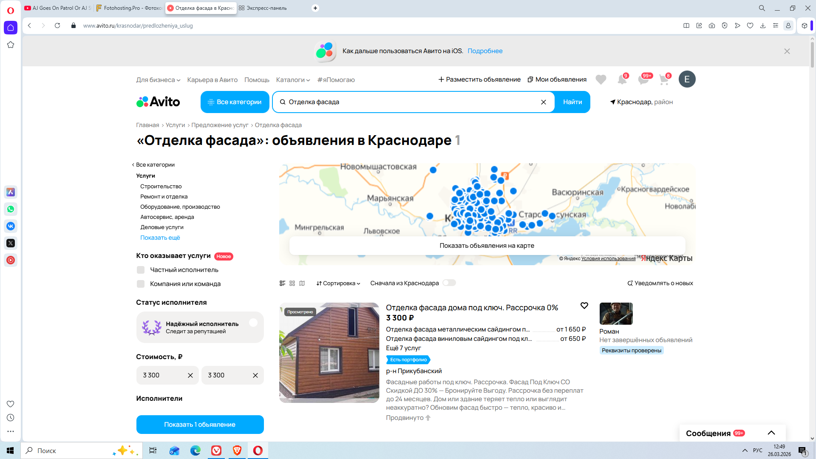Image resolution: width=816 pixels, height=459 pixels.
Task: Expand the Сортировка dropdown
Action: pos(338,283)
